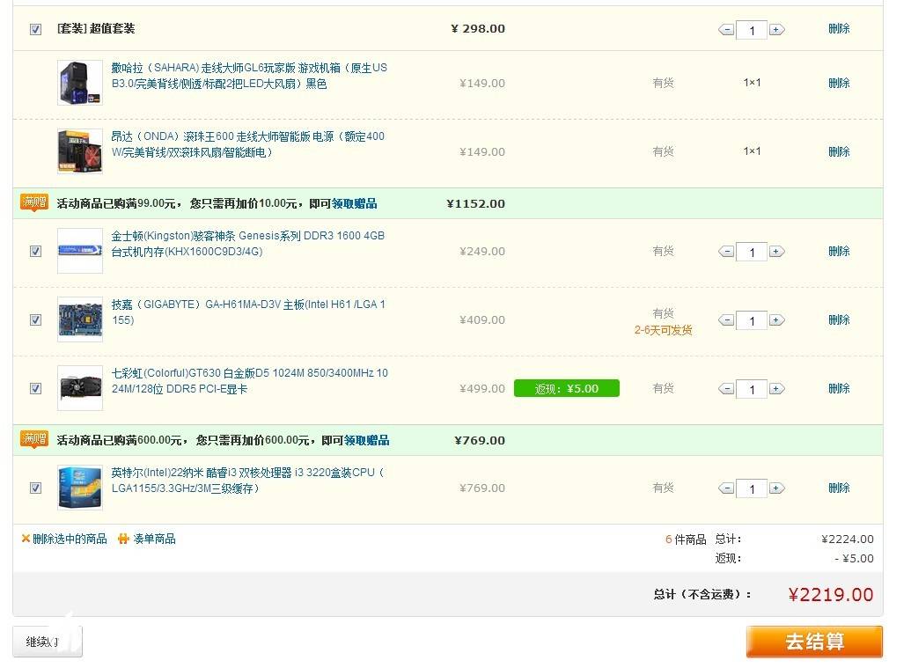The width and height of the screenshot is (911, 668).
Task: Delete the GIGABYTE motherboard from cart
Action: (x=839, y=319)
